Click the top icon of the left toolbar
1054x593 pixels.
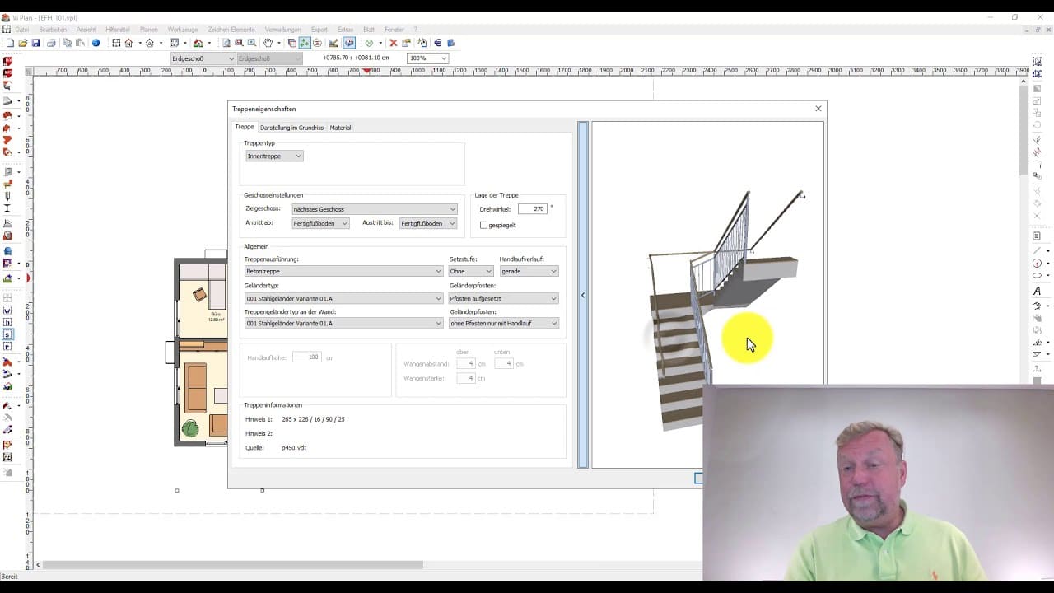[7, 61]
